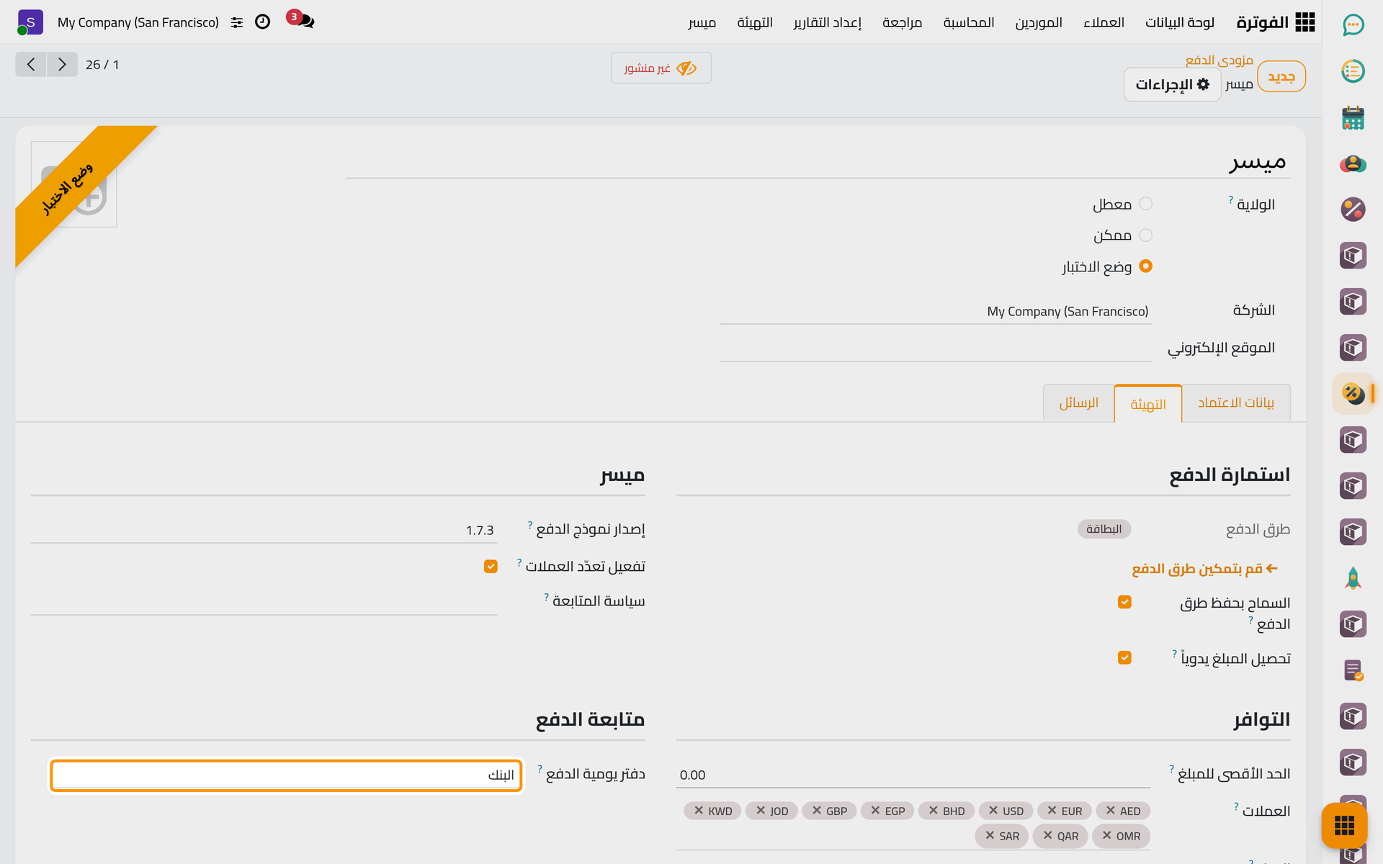Remove the USD currency tag
Screen dimensions: 1383x864
tap(993, 811)
